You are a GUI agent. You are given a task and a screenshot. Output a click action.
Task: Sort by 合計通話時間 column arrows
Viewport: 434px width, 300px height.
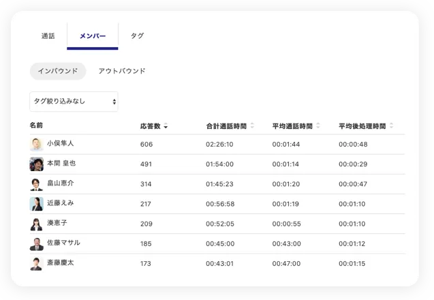click(252, 125)
